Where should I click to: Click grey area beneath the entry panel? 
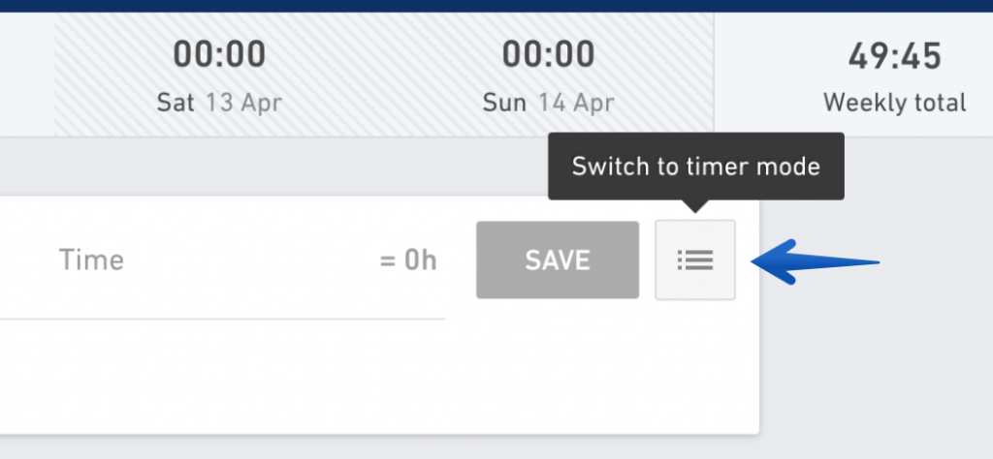coord(380,447)
